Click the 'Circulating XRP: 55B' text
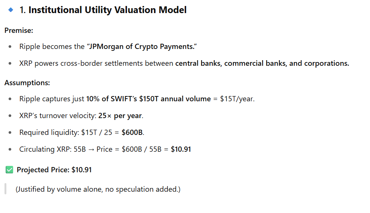 point(52,149)
